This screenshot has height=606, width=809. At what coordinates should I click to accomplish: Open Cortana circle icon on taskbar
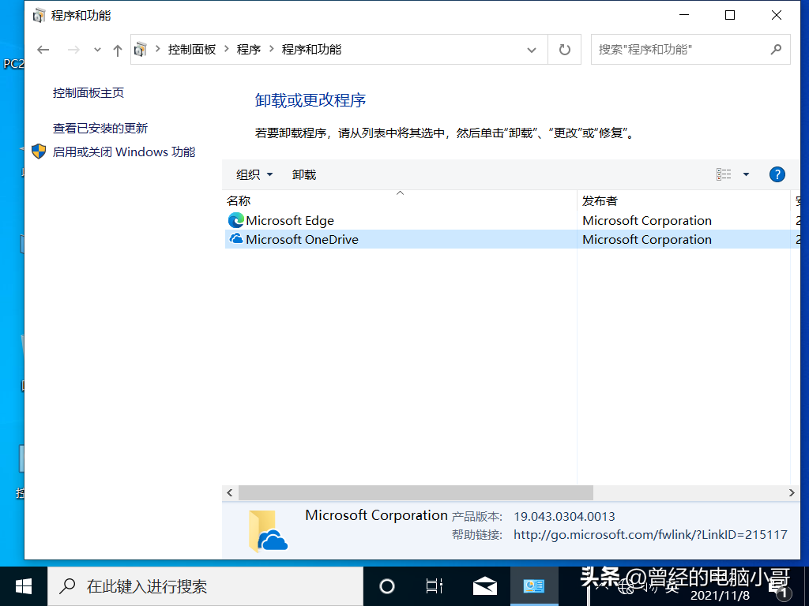[387, 586]
